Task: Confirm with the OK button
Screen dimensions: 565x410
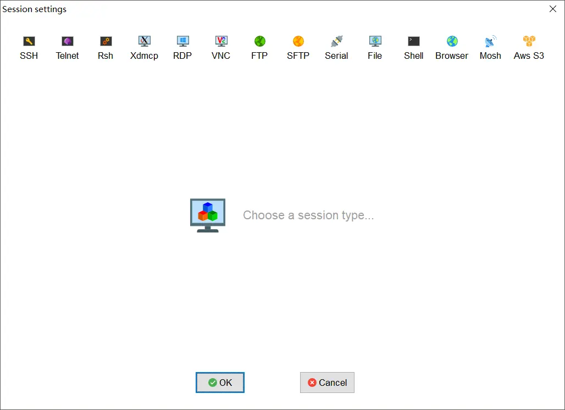Action: pos(220,383)
